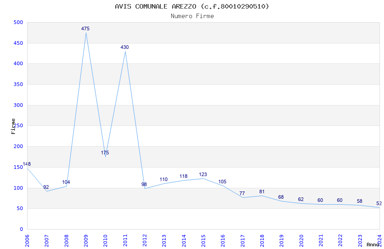384x249 pixels.
Task: Click the x-axis year 2011
Action: [125, 240]
